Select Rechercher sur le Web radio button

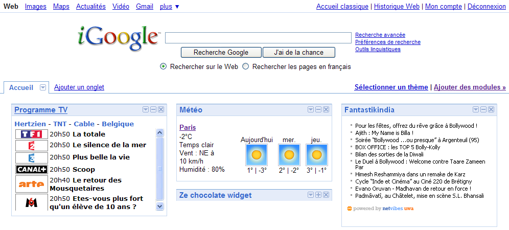click(x=164, y=66)
